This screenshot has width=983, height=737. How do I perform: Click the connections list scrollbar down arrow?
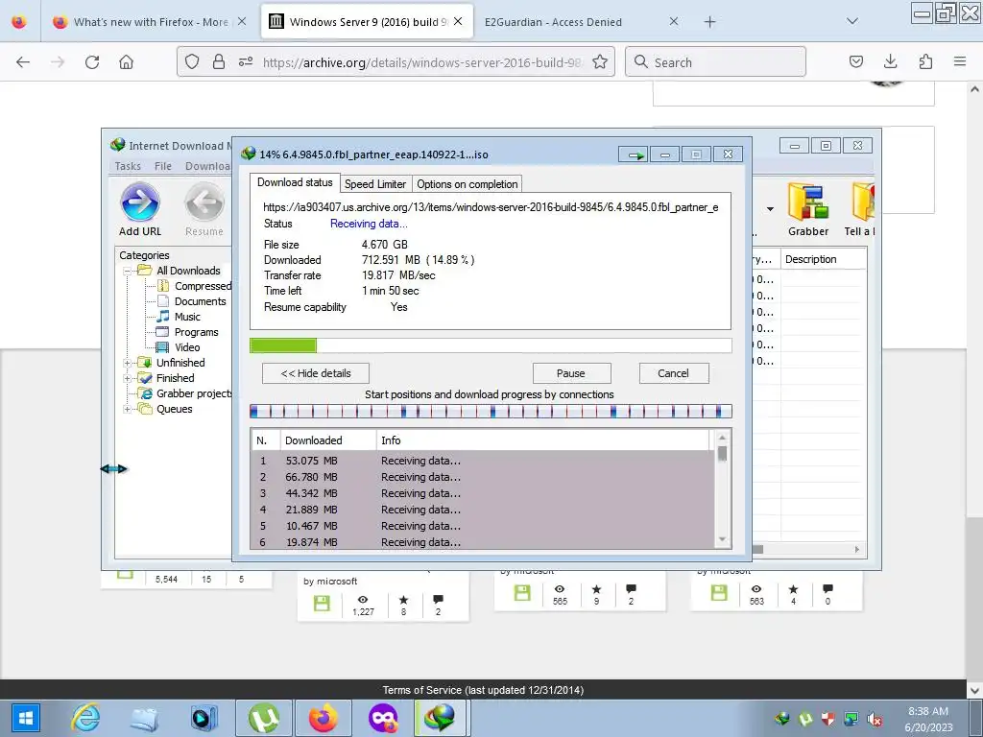pyautogui.click(x=722, y=539)
